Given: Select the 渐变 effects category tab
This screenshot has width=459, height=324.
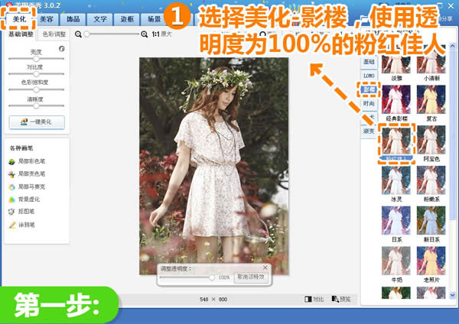Looking at the screenshot, I should tap(369, 131).
